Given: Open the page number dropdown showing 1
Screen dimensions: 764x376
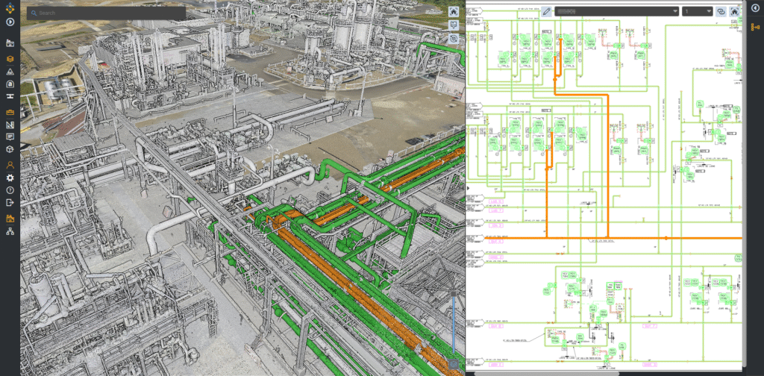Looking at the screenshot, I should point(697,11).
